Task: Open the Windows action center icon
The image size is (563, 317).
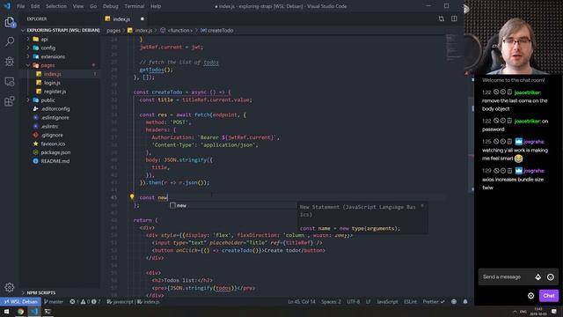Action: [554, 311]
